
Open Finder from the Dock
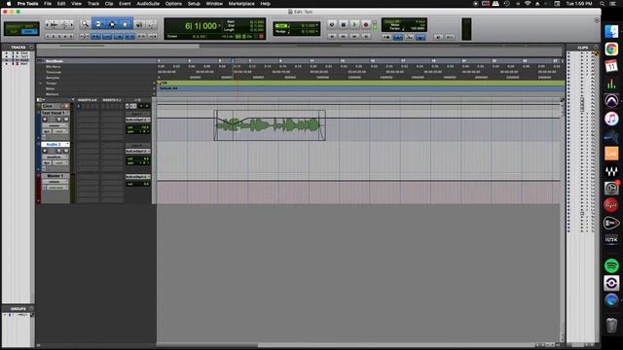tap(611, 31)
